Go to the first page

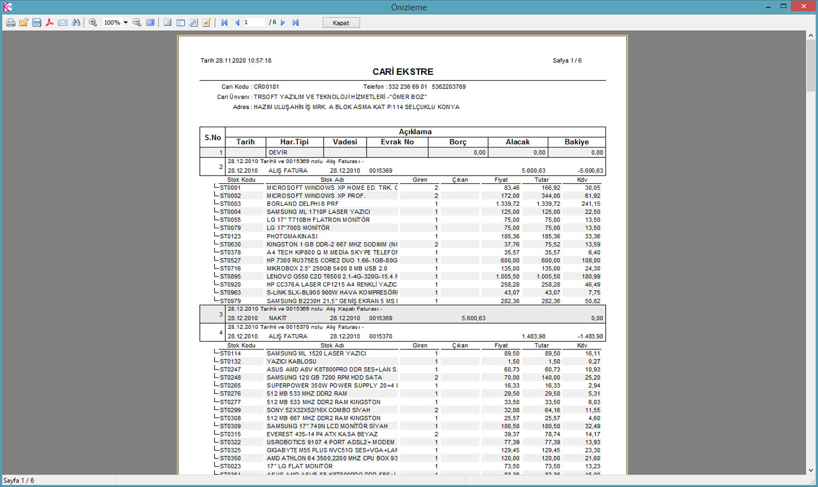tap(225, 23)
